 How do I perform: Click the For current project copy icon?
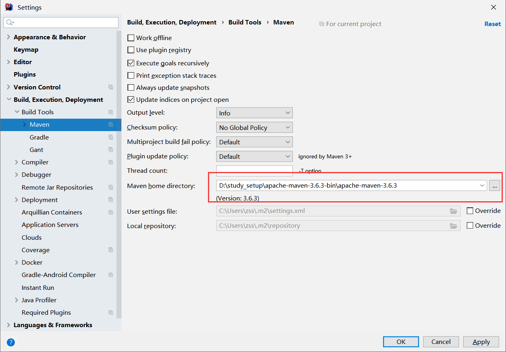pyautogui.click(x=321, y=24)
